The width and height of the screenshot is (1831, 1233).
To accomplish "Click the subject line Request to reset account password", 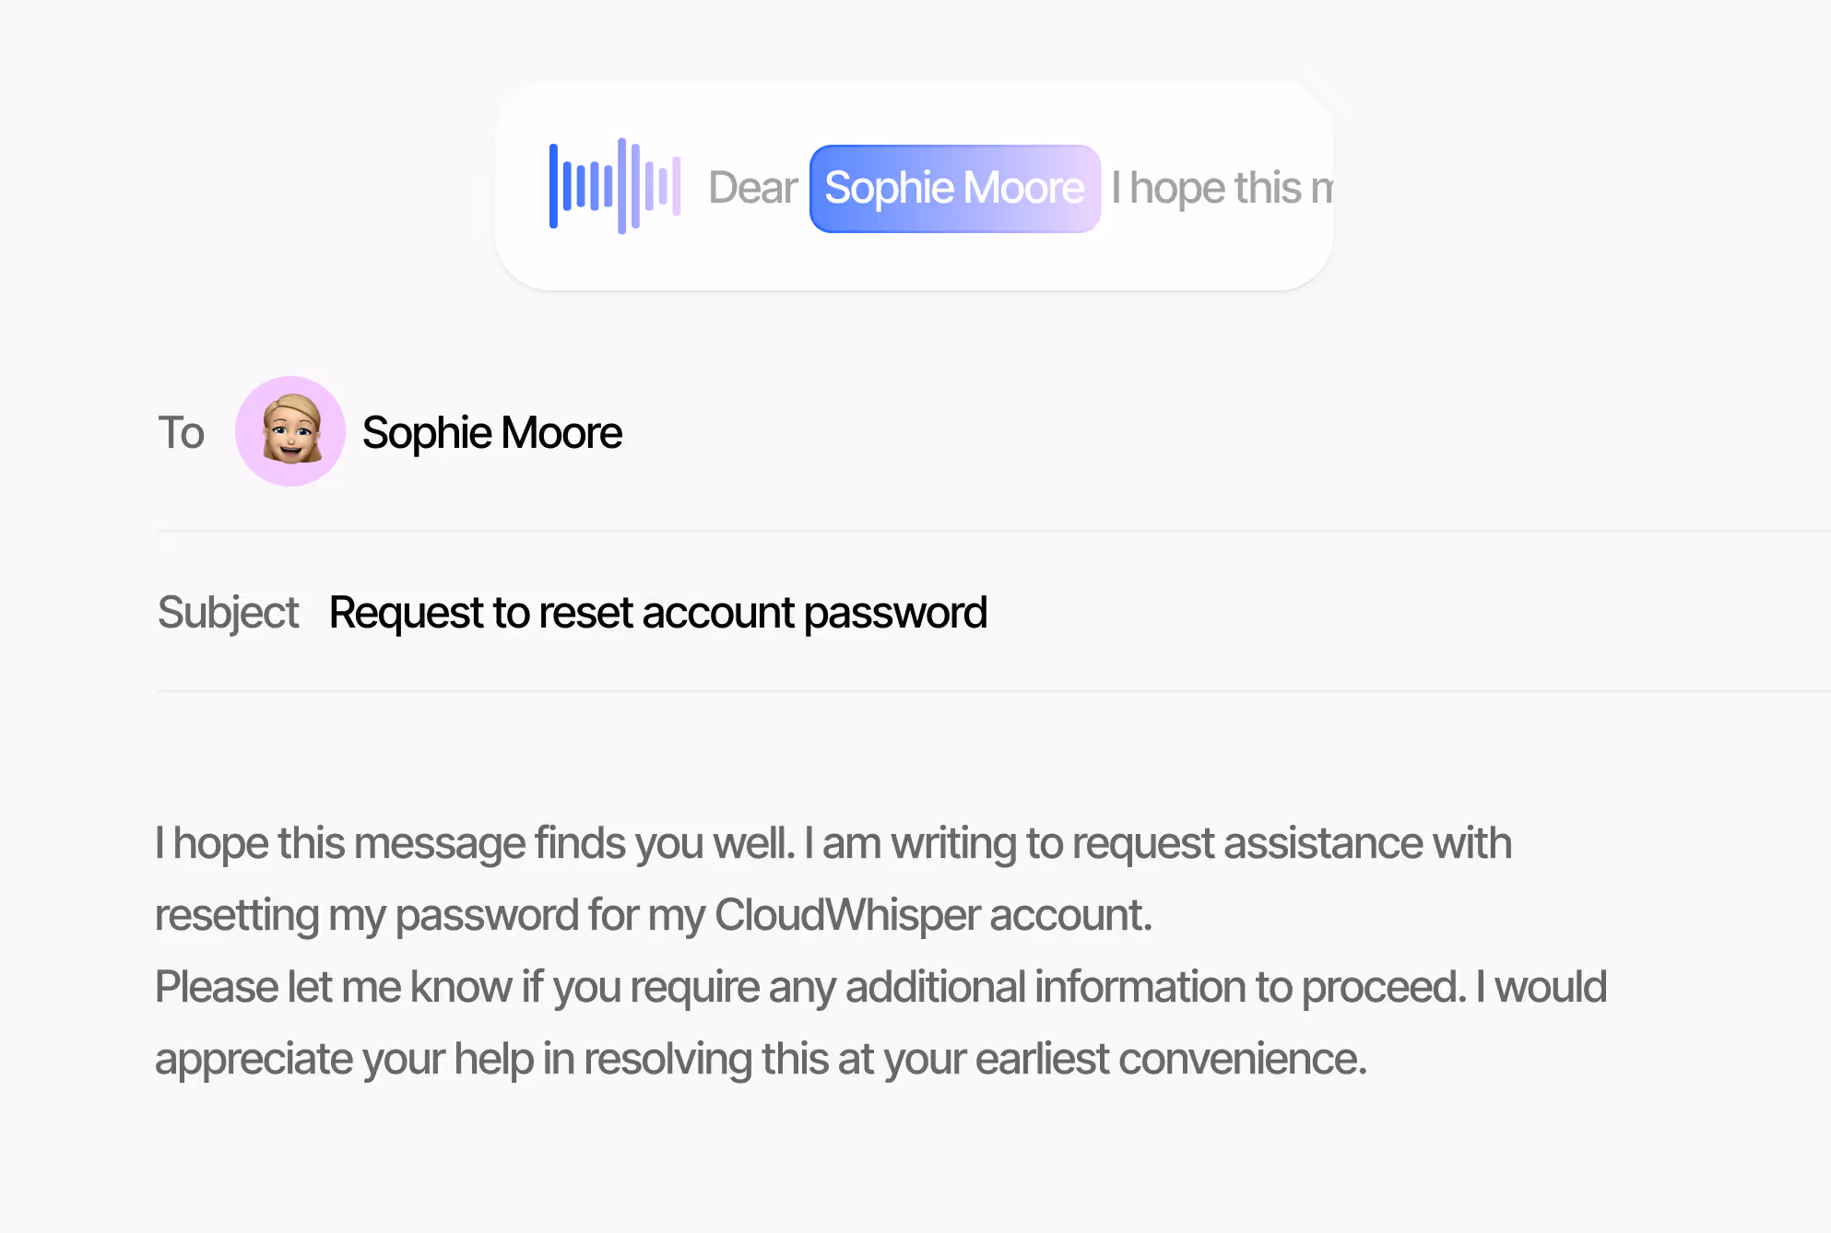I will tap(657, 611).
